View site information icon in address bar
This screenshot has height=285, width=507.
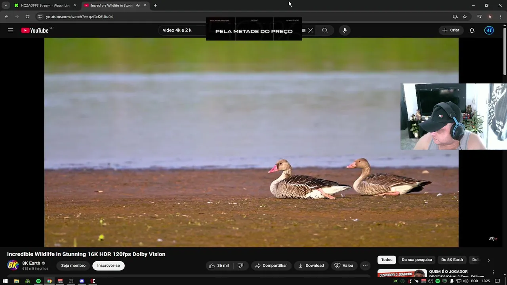tap(40, 17)
